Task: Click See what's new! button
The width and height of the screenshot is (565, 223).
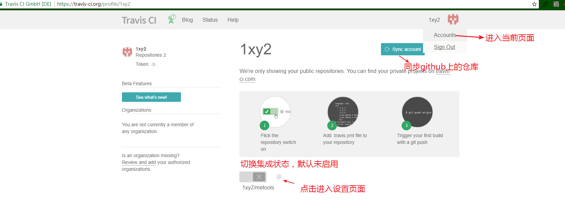Action: [151, 97]
